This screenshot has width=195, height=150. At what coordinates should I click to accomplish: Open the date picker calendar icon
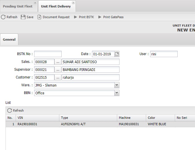coord(117,54)
